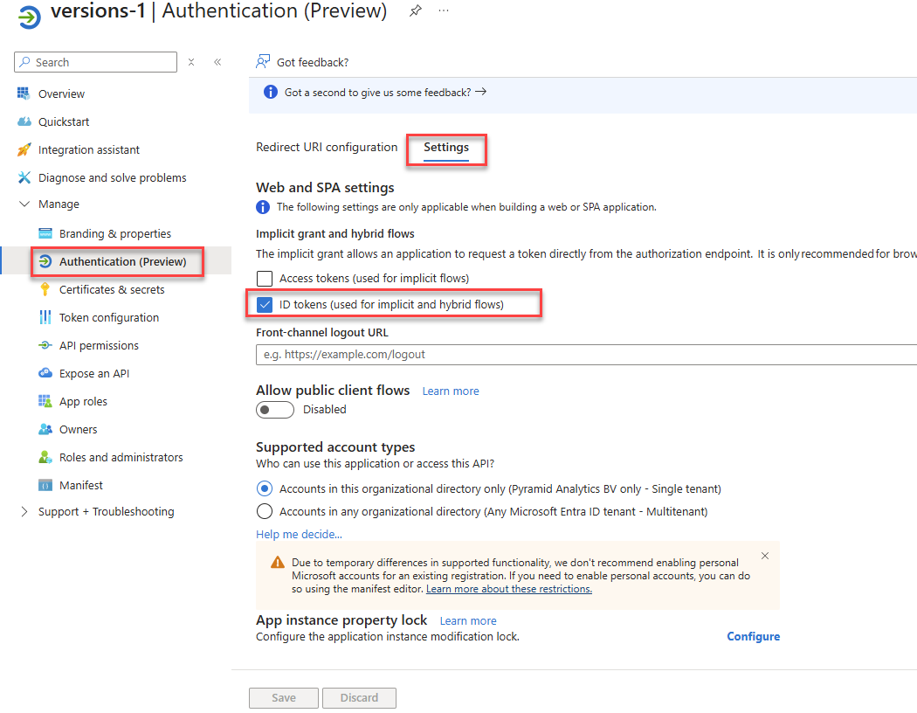Collapse sidebar with the double-chevron icon
This screenshot has width=917, height=713.
(217, 62)
